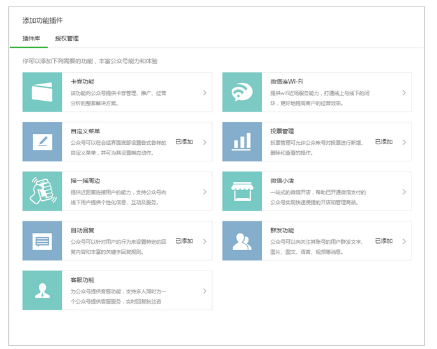Open the 投票管理 bar chart icon
The width and height of the screenshot is (437, 349).
click(241, 142)
